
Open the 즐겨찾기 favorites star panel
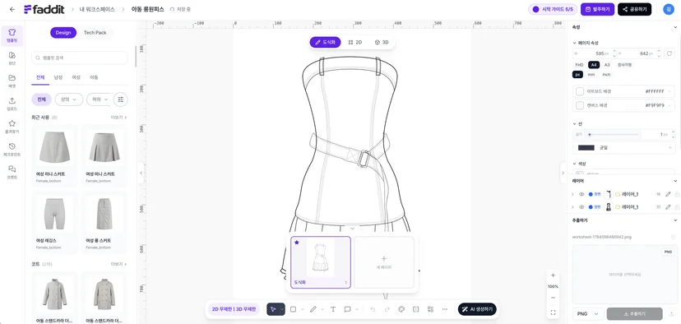coord(12,127)
